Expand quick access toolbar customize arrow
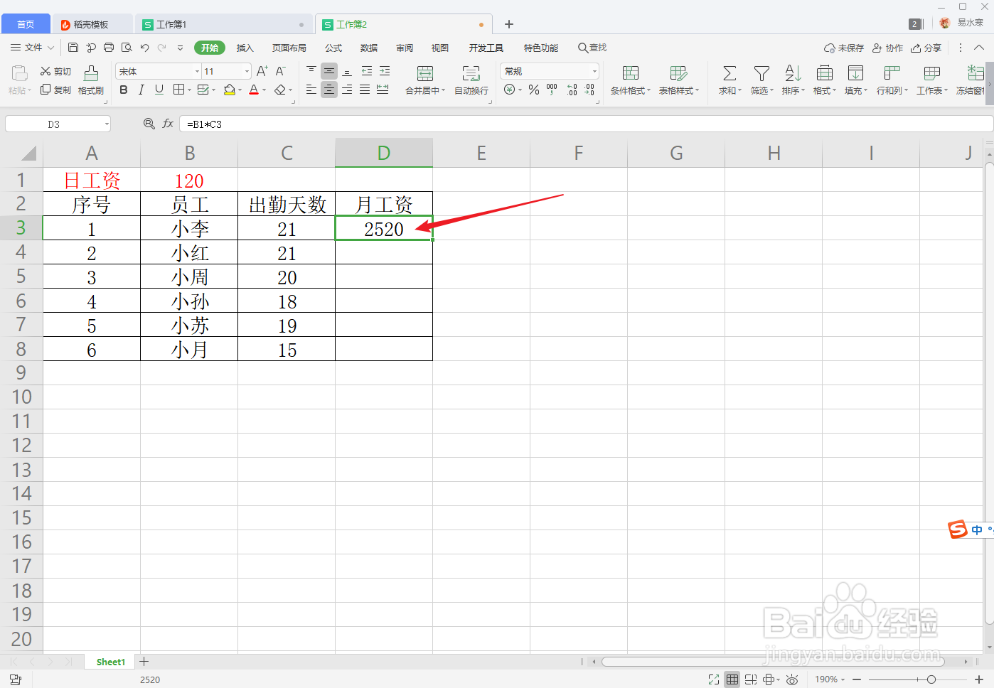The height and width of the screenshot is (688, 994). [x=180, y=48]
